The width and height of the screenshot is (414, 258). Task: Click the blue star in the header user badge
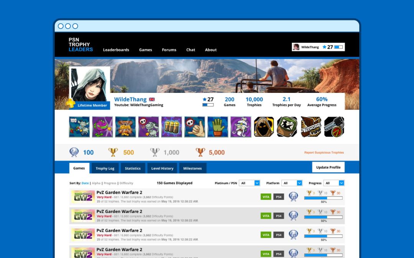(324, 47)
